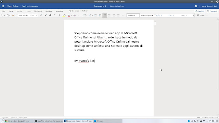This screenshot has width=219, height=123.
Task: Open the app launcher grid icon
Action: (3, 6)
